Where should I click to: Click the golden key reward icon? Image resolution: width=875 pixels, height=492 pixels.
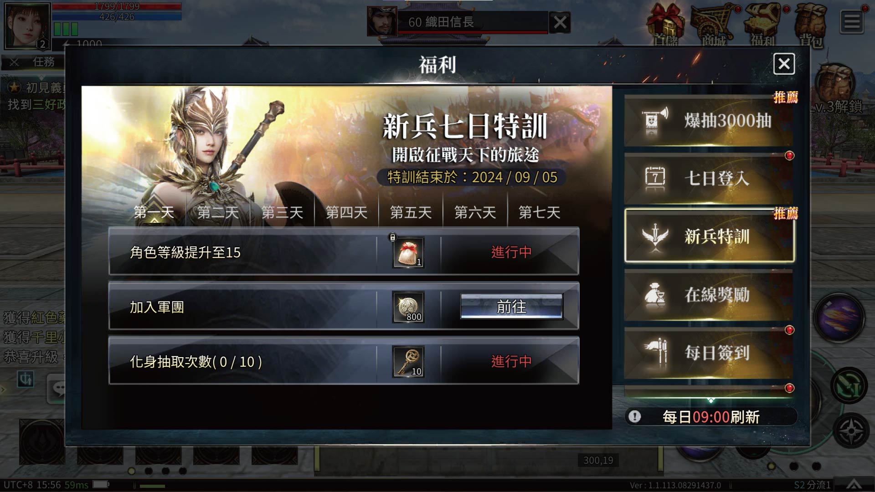point(408,362)
